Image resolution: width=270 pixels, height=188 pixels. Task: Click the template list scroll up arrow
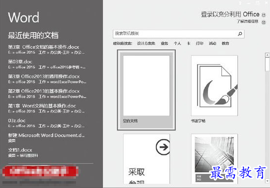tap(267, 55)
